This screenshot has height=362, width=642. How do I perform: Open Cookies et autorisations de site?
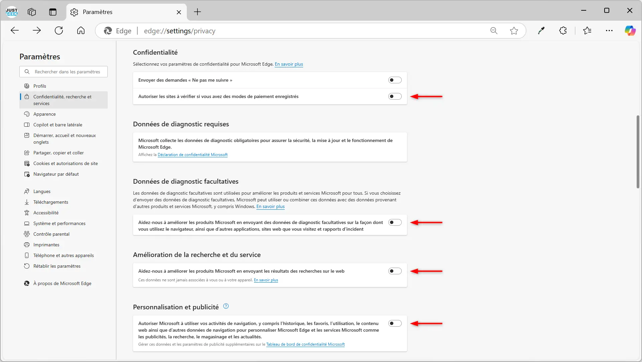click(x=66, y=163)
